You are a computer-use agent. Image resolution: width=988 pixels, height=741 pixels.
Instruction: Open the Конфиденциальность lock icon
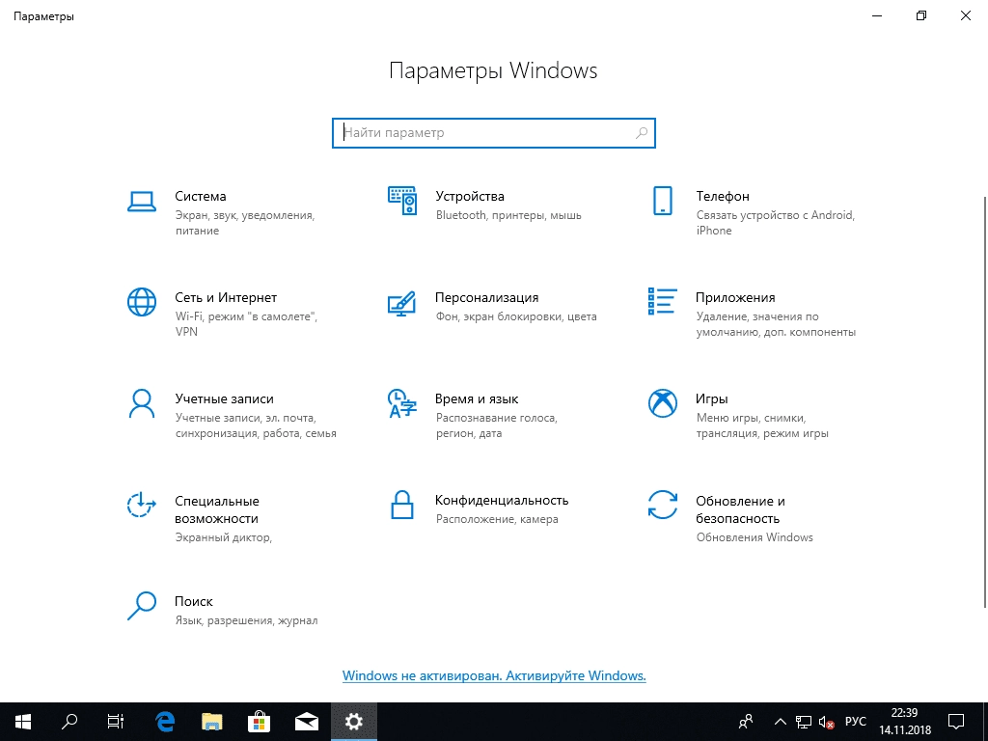(402, 505)
